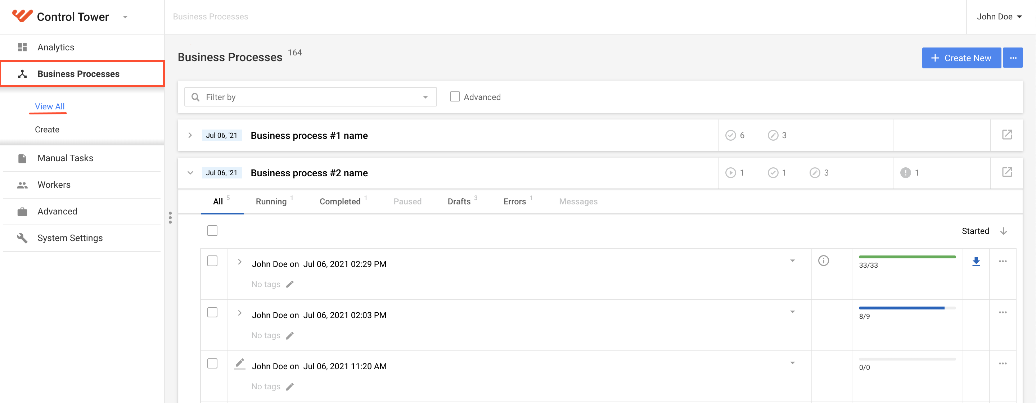Viewport: 1036px width, 403px height.
Task: Open the View All link in sidebar
Action: point(49,106)
